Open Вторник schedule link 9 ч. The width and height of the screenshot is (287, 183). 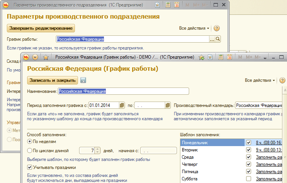click(269, 150)
